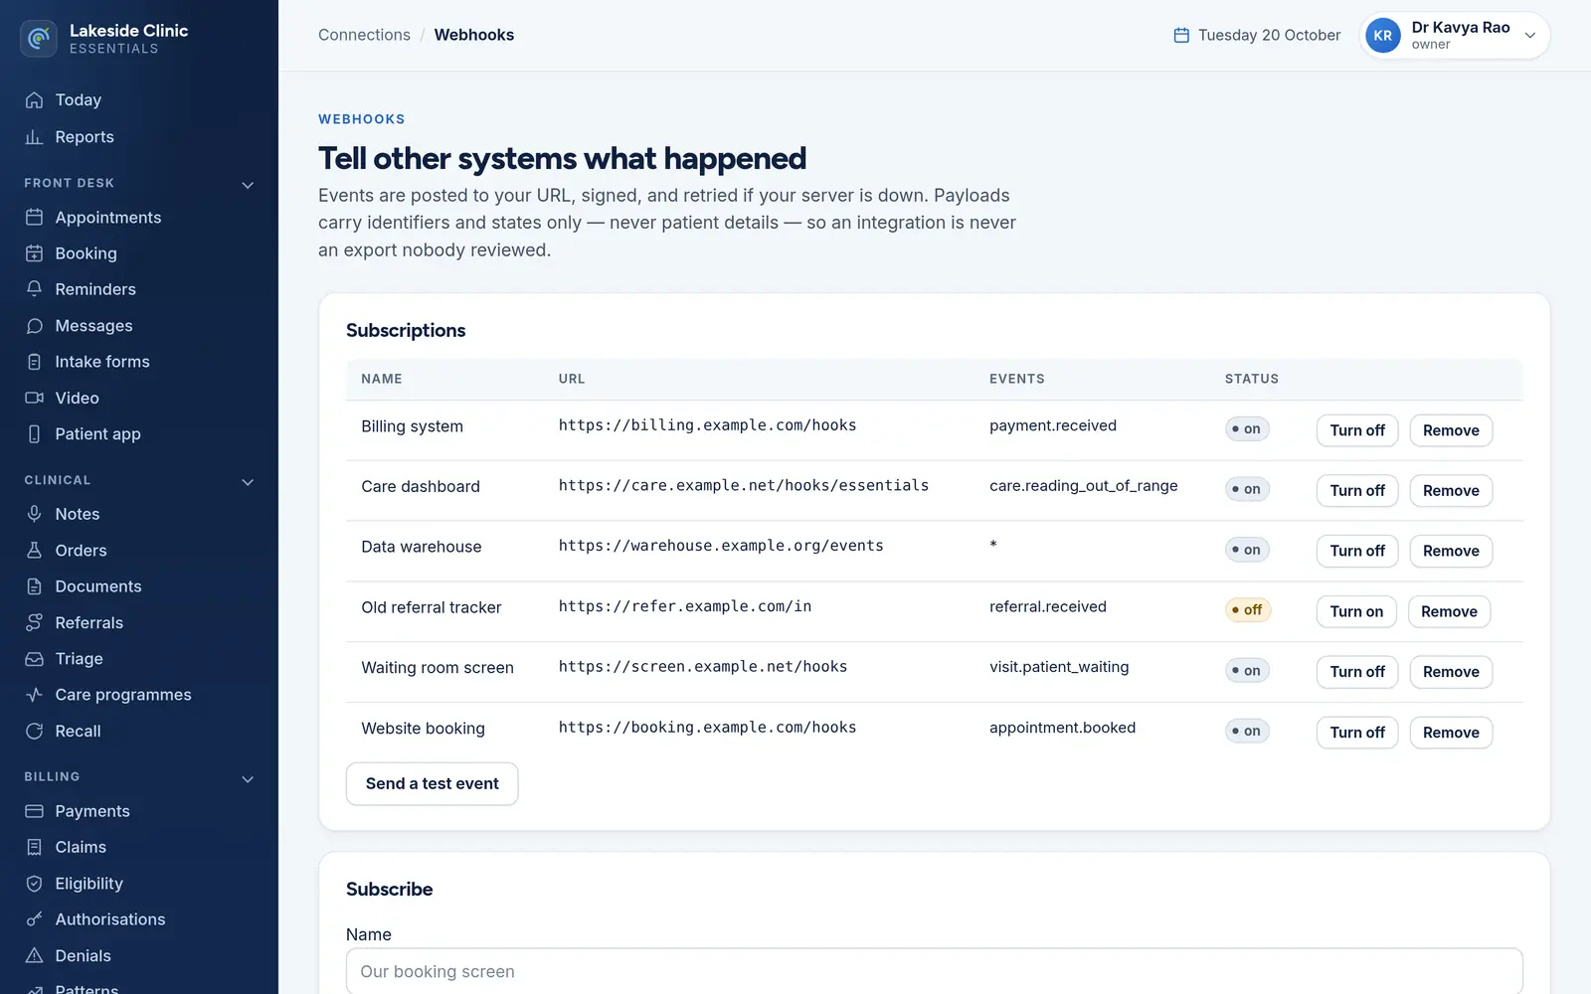Click the Old referral tracker off status badge
The image size is (1591, 994).
coord(1247,610)
